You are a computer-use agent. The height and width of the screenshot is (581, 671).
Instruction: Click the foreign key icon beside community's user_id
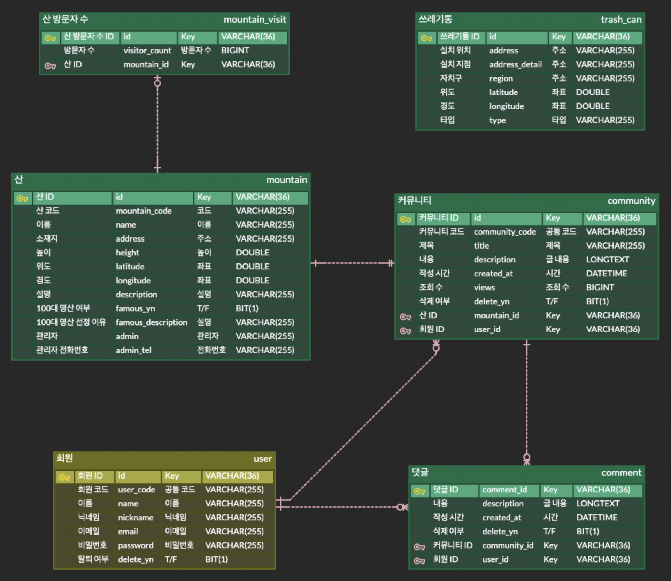click(405, 330)
